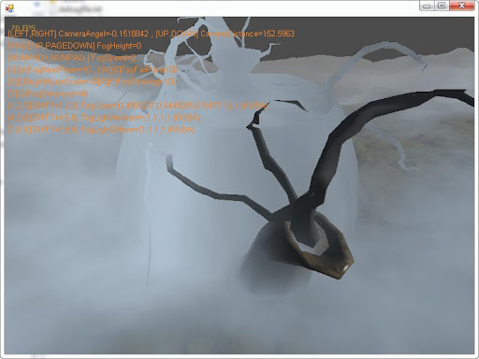The height and width of the screenshot is (359, 479).
Task: Click the FogColor RGBA value line
Action: point(138,106)
